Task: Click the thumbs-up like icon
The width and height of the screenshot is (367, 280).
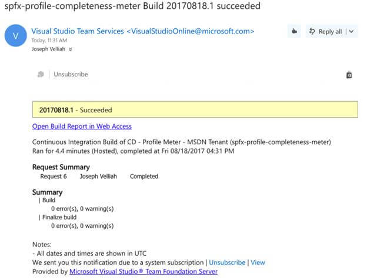Action: coord(293,31)
